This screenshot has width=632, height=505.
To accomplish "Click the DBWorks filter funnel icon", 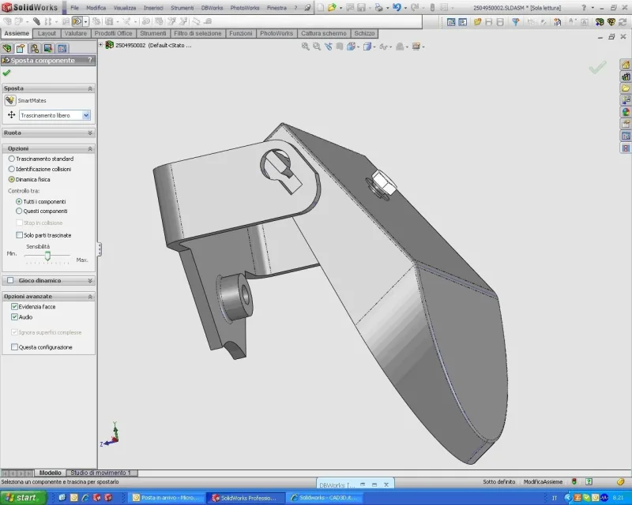I will point(516,22).
